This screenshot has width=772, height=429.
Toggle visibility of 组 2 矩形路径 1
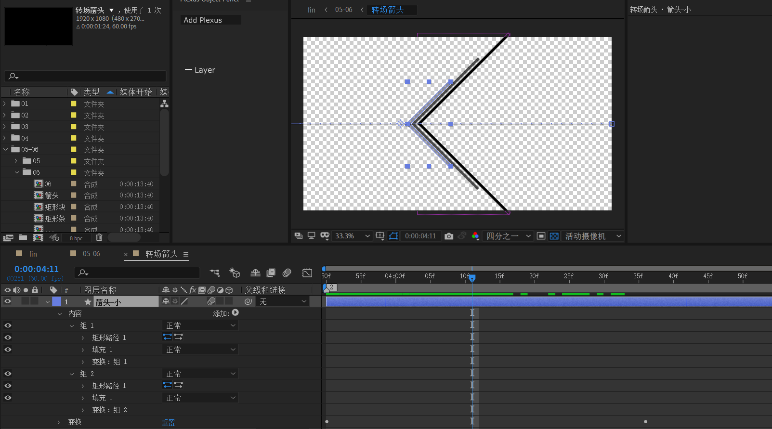[8, 386]
